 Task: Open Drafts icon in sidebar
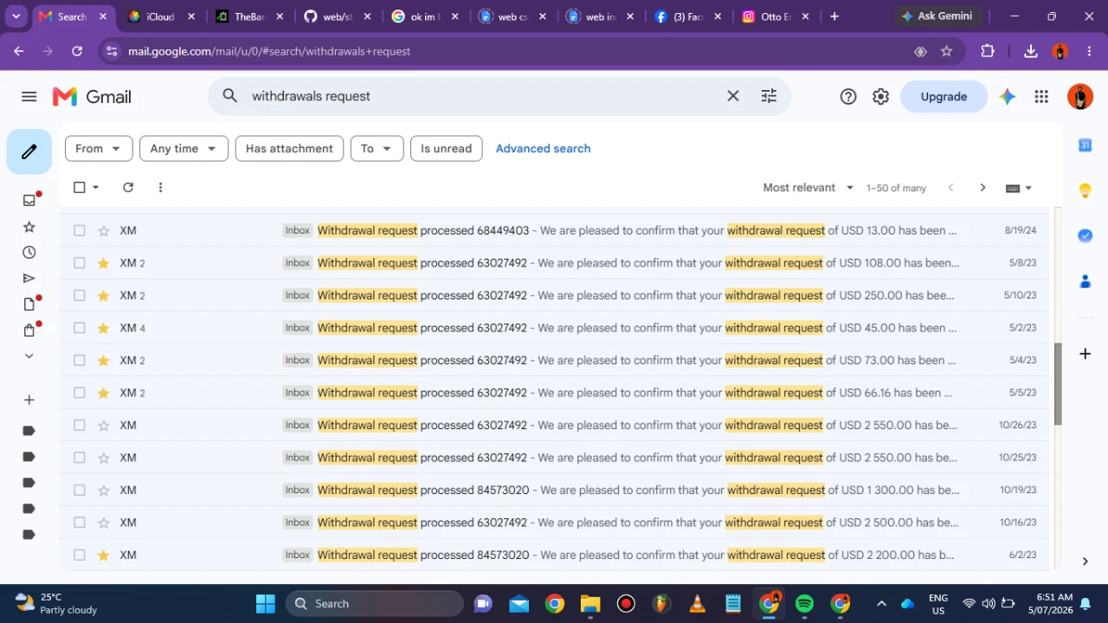click(x=29, y=304)
